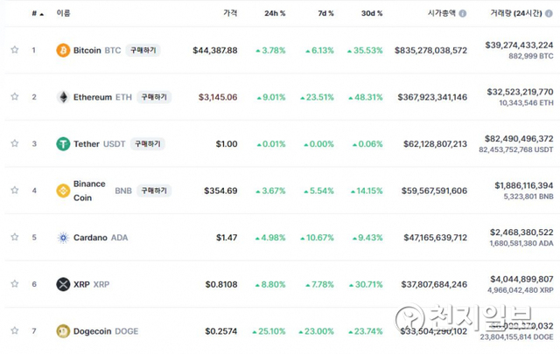Screen dimensions: 560x354
Task: Star Bitcoin to add to watchlist
Action: pos(15,51)
